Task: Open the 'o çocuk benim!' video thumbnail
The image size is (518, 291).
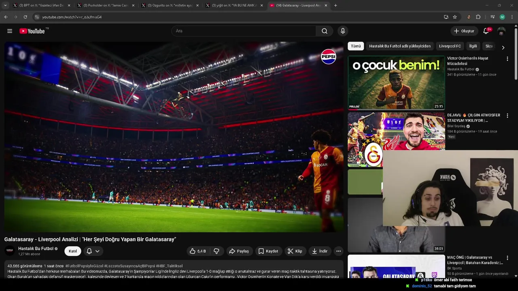Action: (x=396, y=83)
